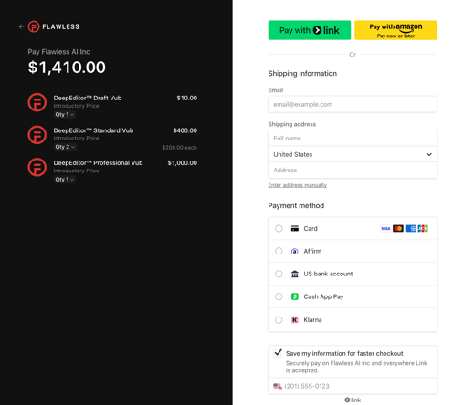Select the Card payment radio button
Viewport: 474px width, 405px height.
tap(279, 228)
